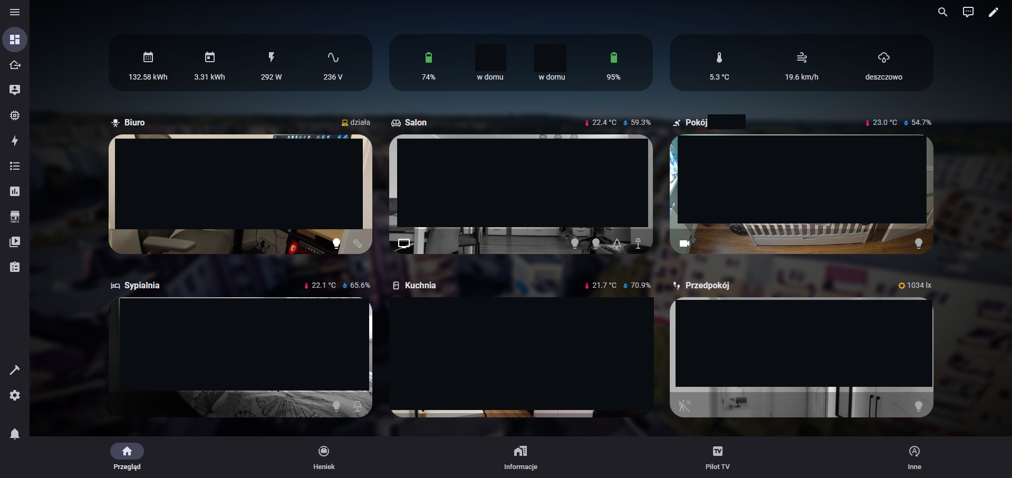The height and width of the screenshot is (478, 1012).
Task: Toggle the Sypialnia bedside lamp
Action: coord(358,406)
